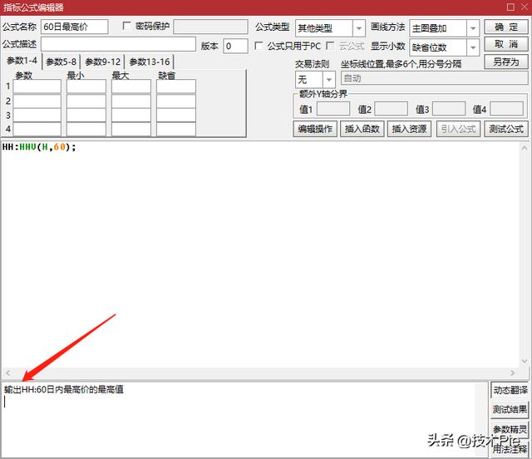Click the 确定 confirm button

click(505, 27)
